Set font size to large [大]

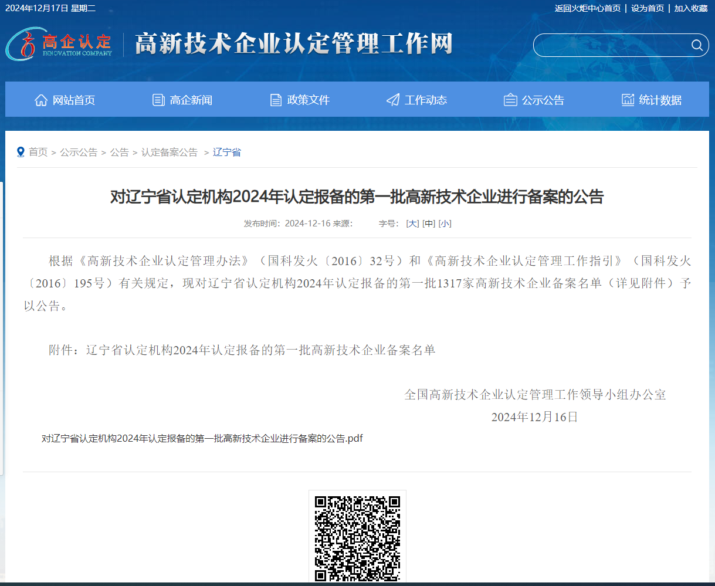(412, 223)
